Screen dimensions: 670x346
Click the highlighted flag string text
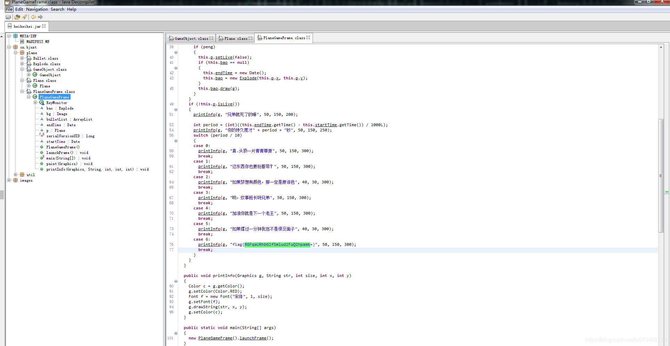coord(277,244)
